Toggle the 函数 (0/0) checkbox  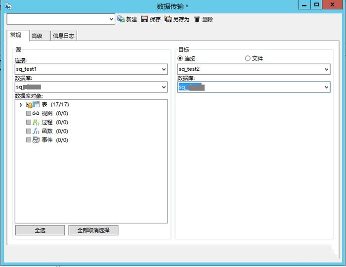click(x=29, y=131)
